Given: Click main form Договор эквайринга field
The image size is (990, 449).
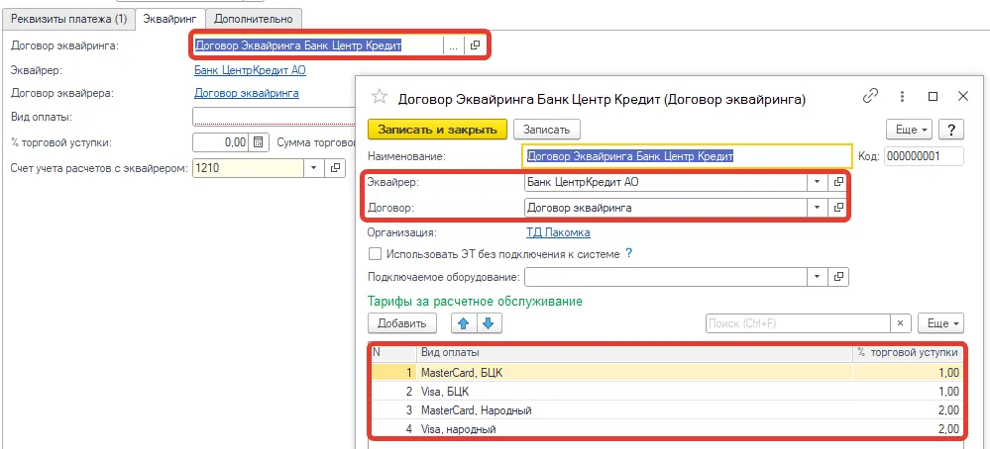Looking at the screenshot, I should point(317,45).
